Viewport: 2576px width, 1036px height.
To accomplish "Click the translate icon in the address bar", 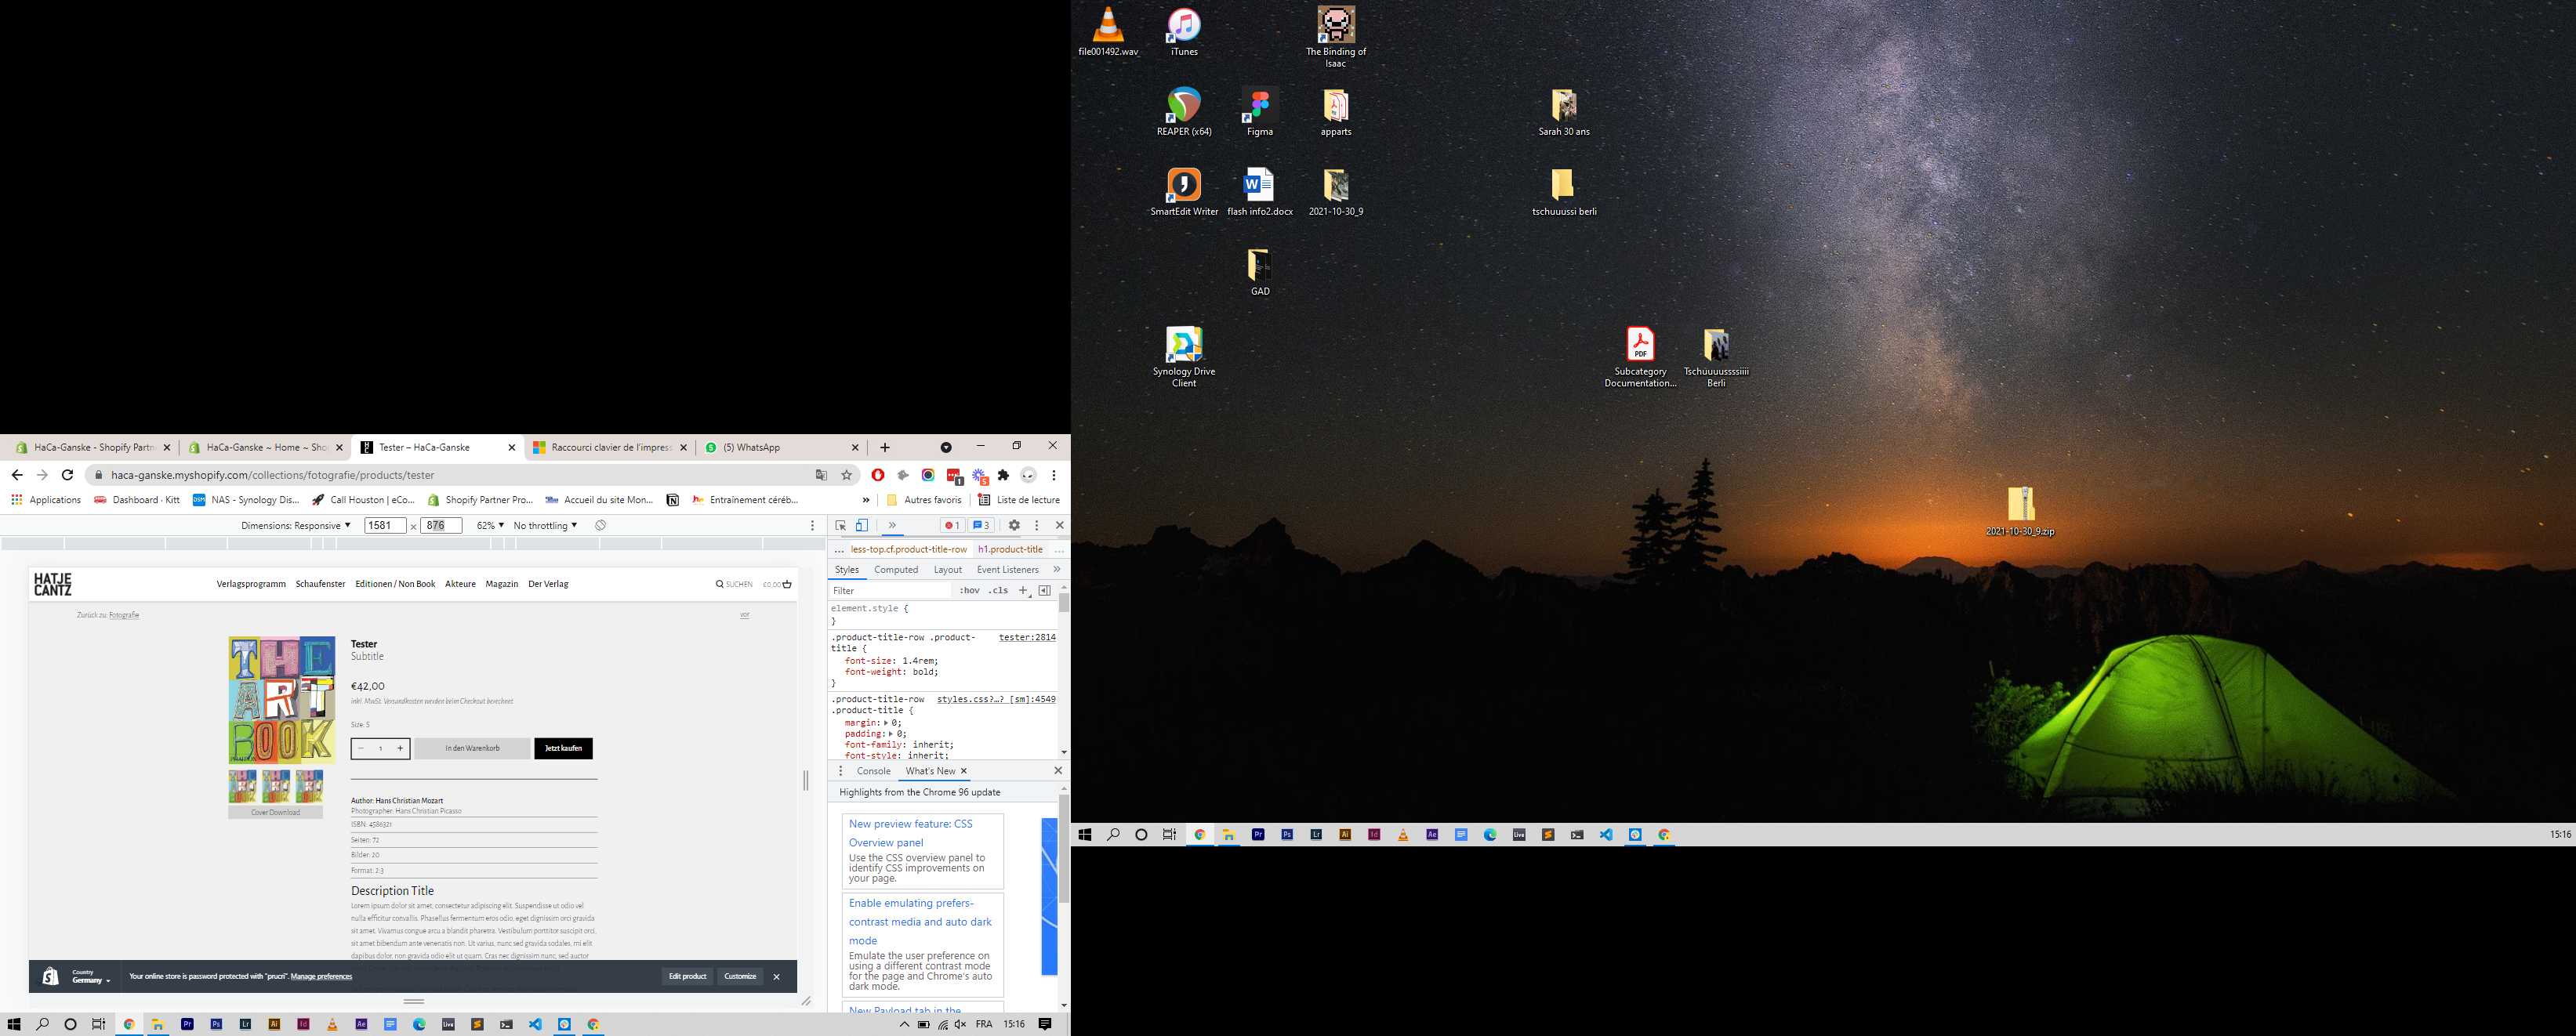I will tap(821, 475).
